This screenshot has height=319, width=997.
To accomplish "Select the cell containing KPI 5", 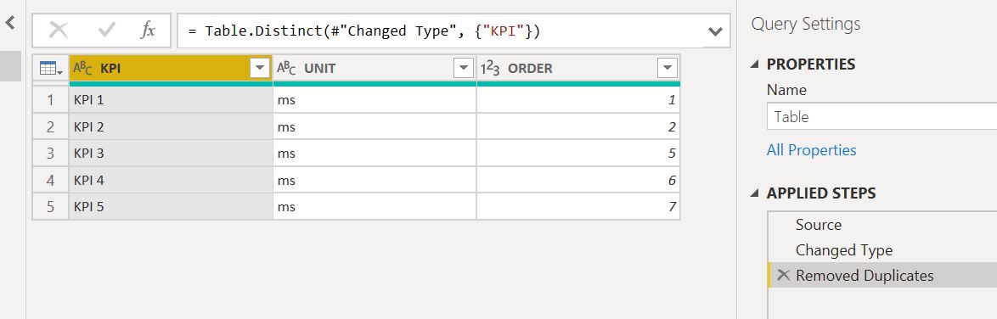I will coord(171,206).
